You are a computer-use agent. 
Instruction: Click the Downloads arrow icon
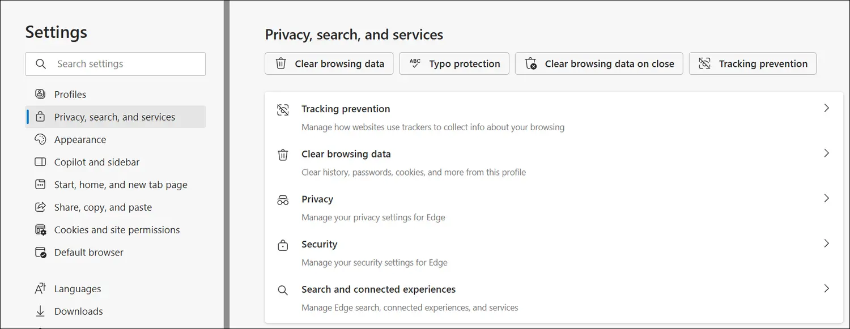40,311
